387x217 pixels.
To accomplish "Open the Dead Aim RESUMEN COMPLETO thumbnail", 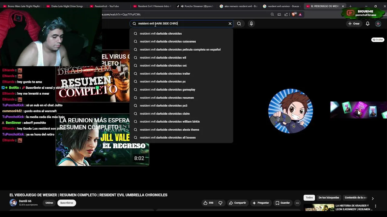I will coord(93,81).
